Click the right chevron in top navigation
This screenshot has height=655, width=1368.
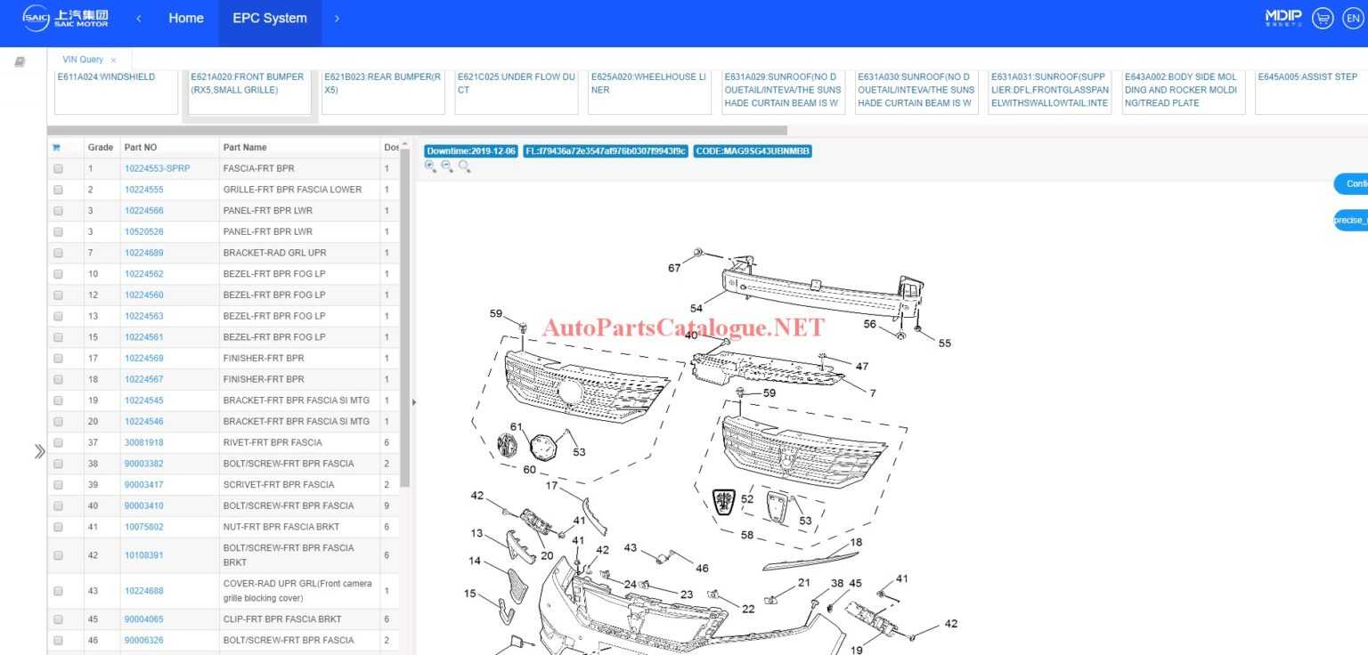tap(337, 19)
